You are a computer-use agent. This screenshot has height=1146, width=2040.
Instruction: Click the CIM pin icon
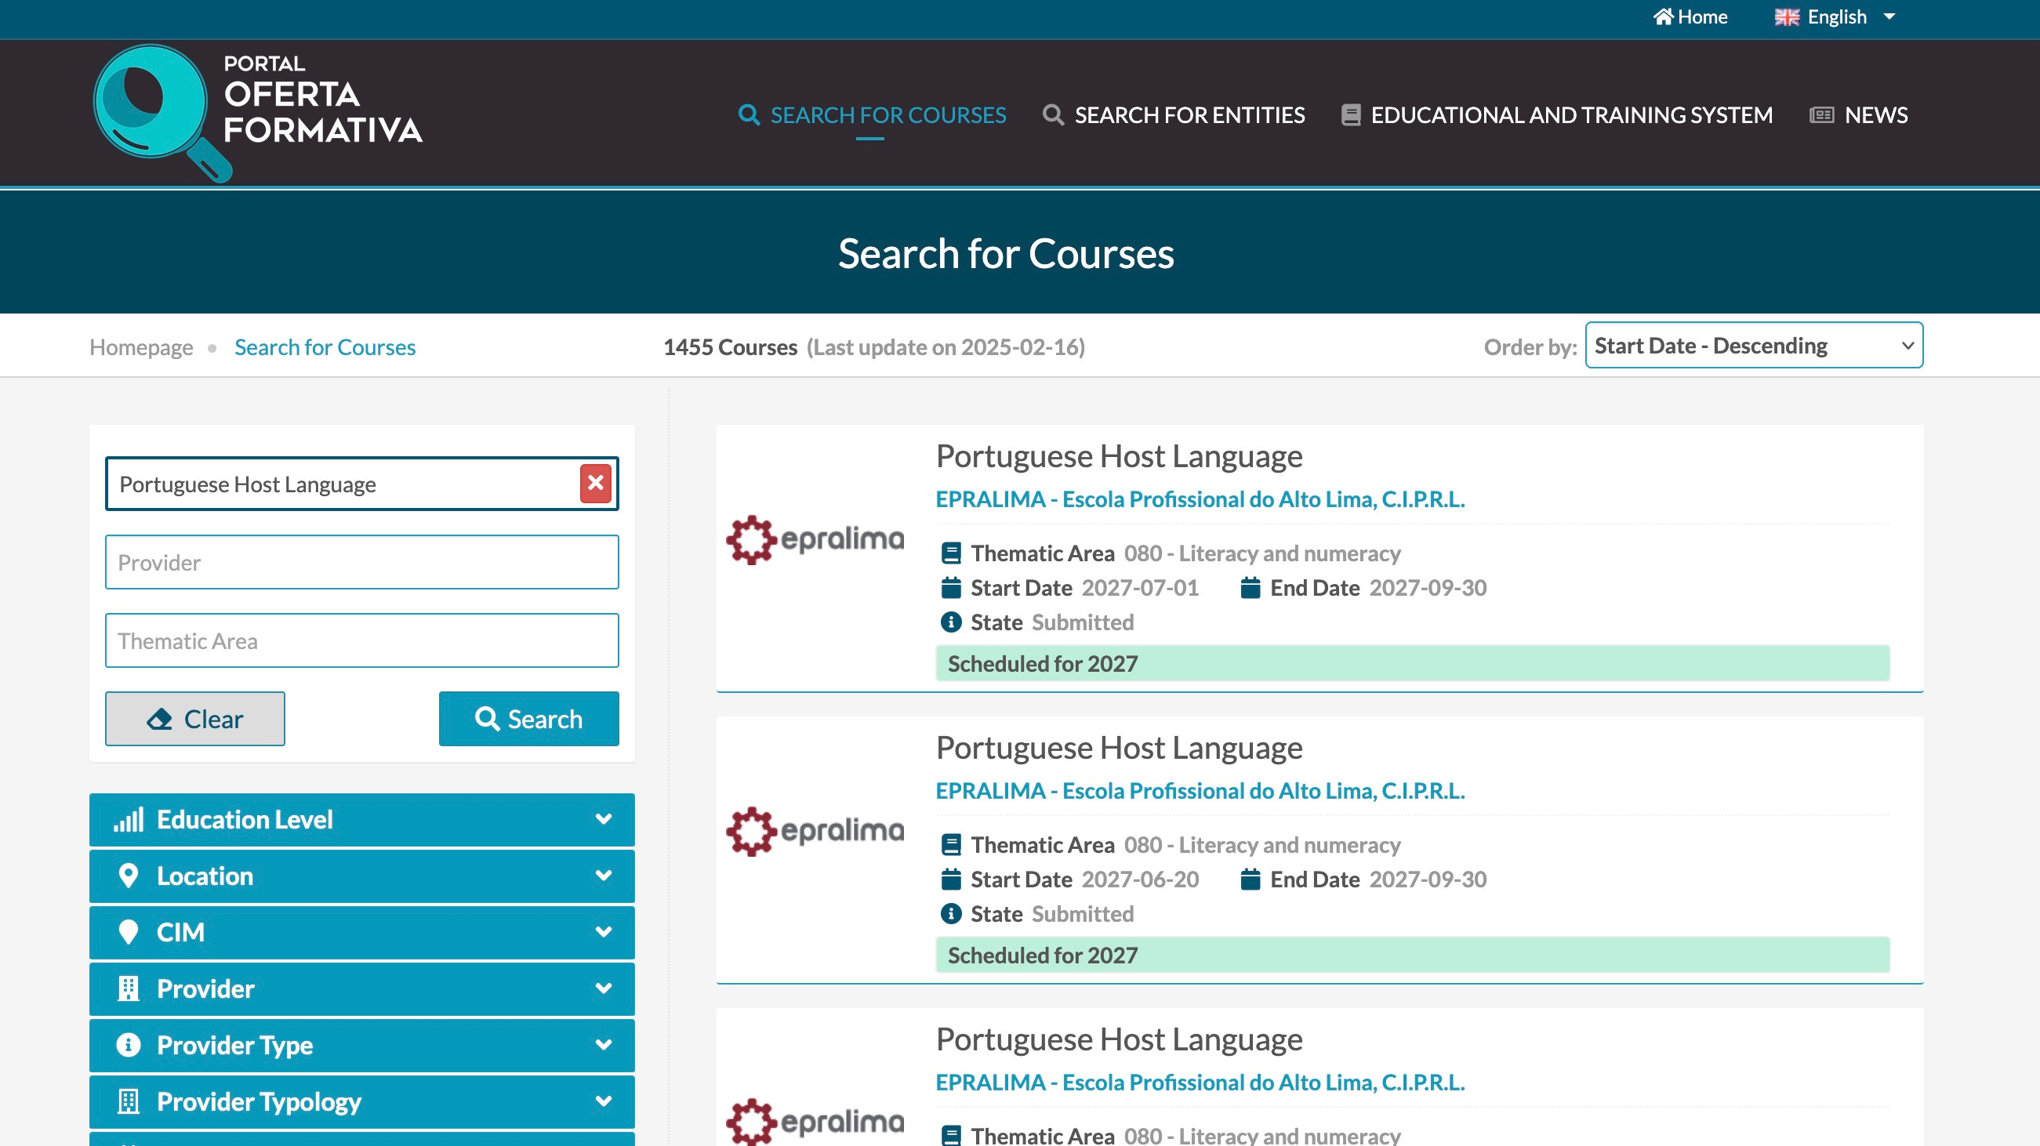[x=129, y=932]
